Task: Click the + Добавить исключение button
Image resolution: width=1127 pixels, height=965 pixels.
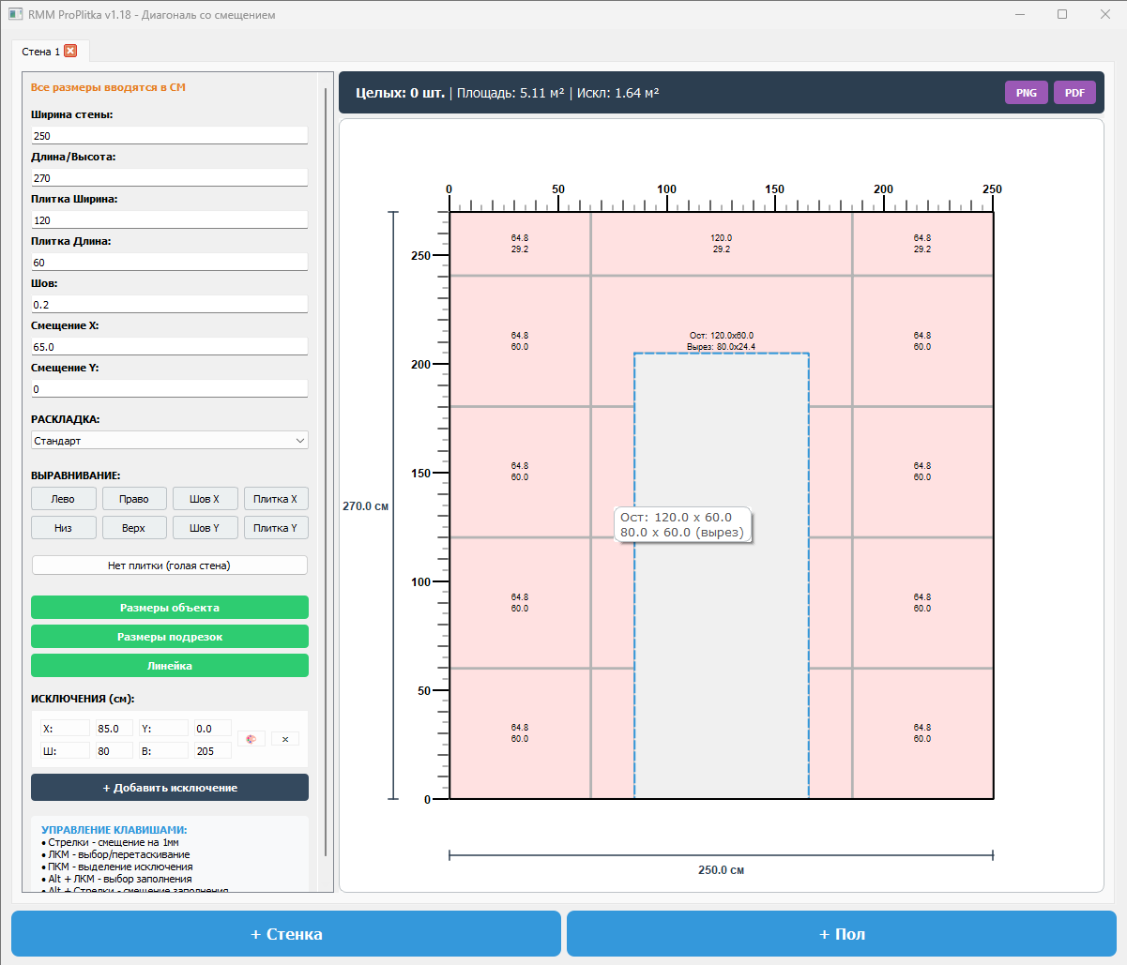Action: point(169,788)
